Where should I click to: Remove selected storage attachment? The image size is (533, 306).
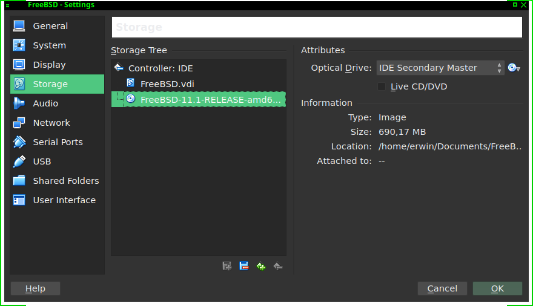click(x=244, y=266)
